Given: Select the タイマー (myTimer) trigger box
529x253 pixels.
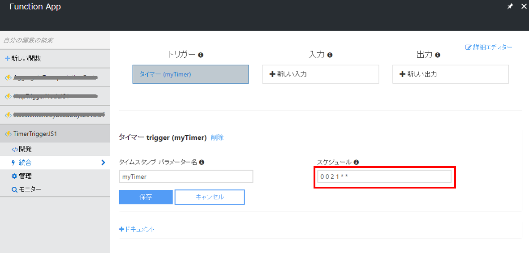Looking at the screenshot, I should 191,74.
